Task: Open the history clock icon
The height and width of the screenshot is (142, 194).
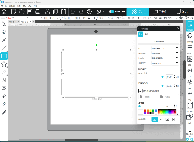Action: (89, 12)
